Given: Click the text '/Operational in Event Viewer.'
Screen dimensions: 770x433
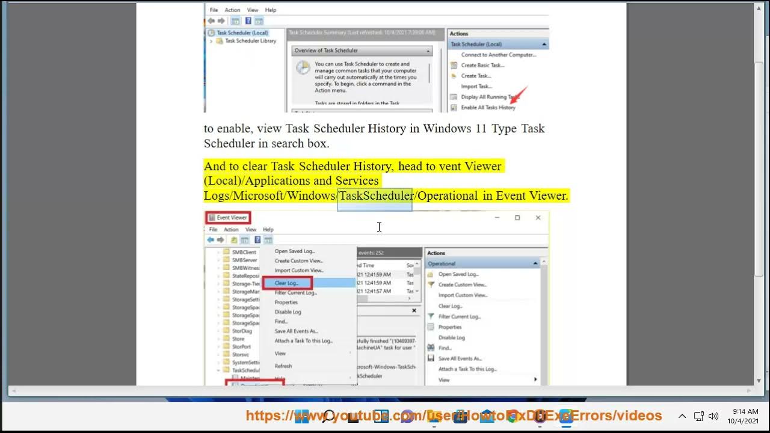Looking at the screenshot, I should click(x=491, y=195).
